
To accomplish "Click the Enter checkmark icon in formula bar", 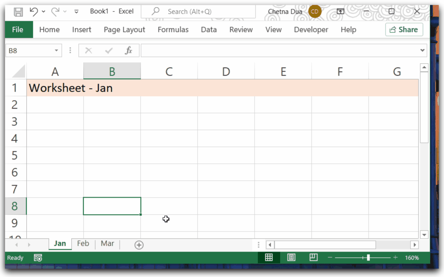I will tap(109, 50).
